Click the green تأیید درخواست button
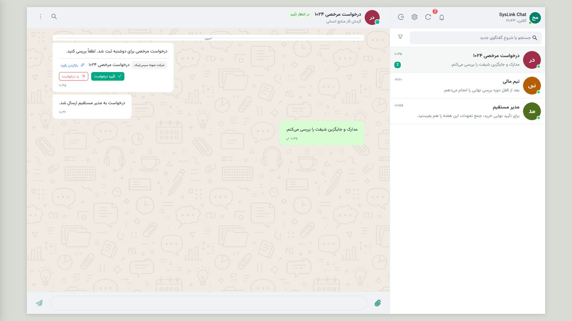The width and height of the screenshot is (572, 321). pyautogui.click(x=108, y=76)
